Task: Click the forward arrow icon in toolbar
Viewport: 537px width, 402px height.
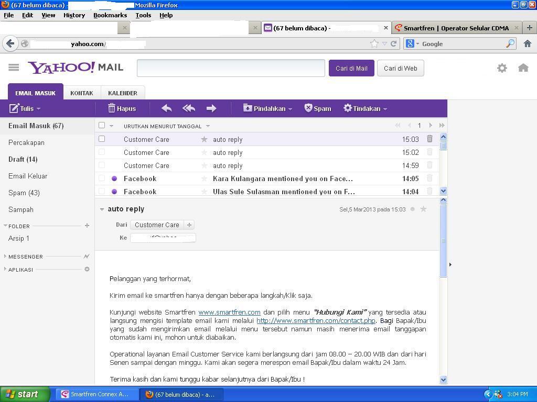Action: 211,108
